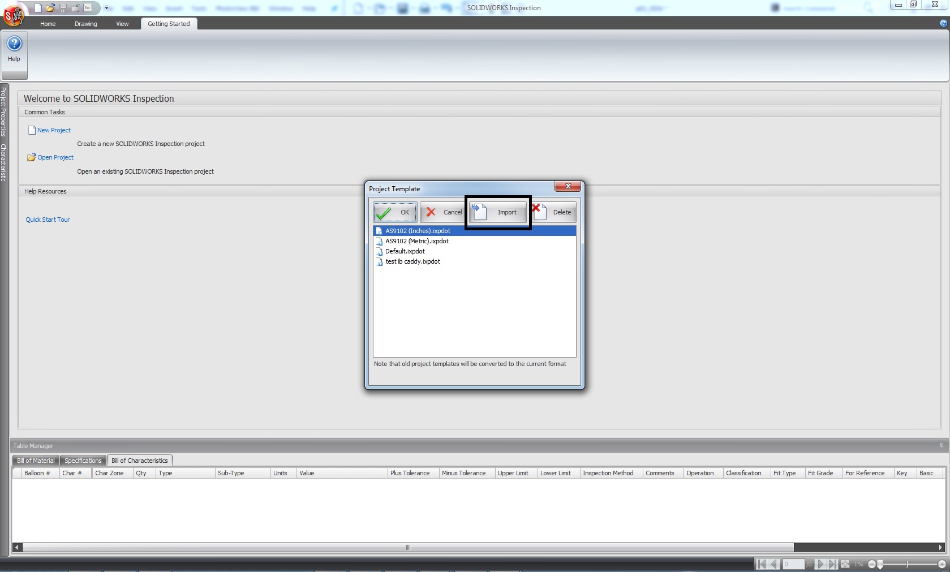Toggle the Table Manager pin
The height and width of the screenshot is (572, 950).
pos(942,446)
